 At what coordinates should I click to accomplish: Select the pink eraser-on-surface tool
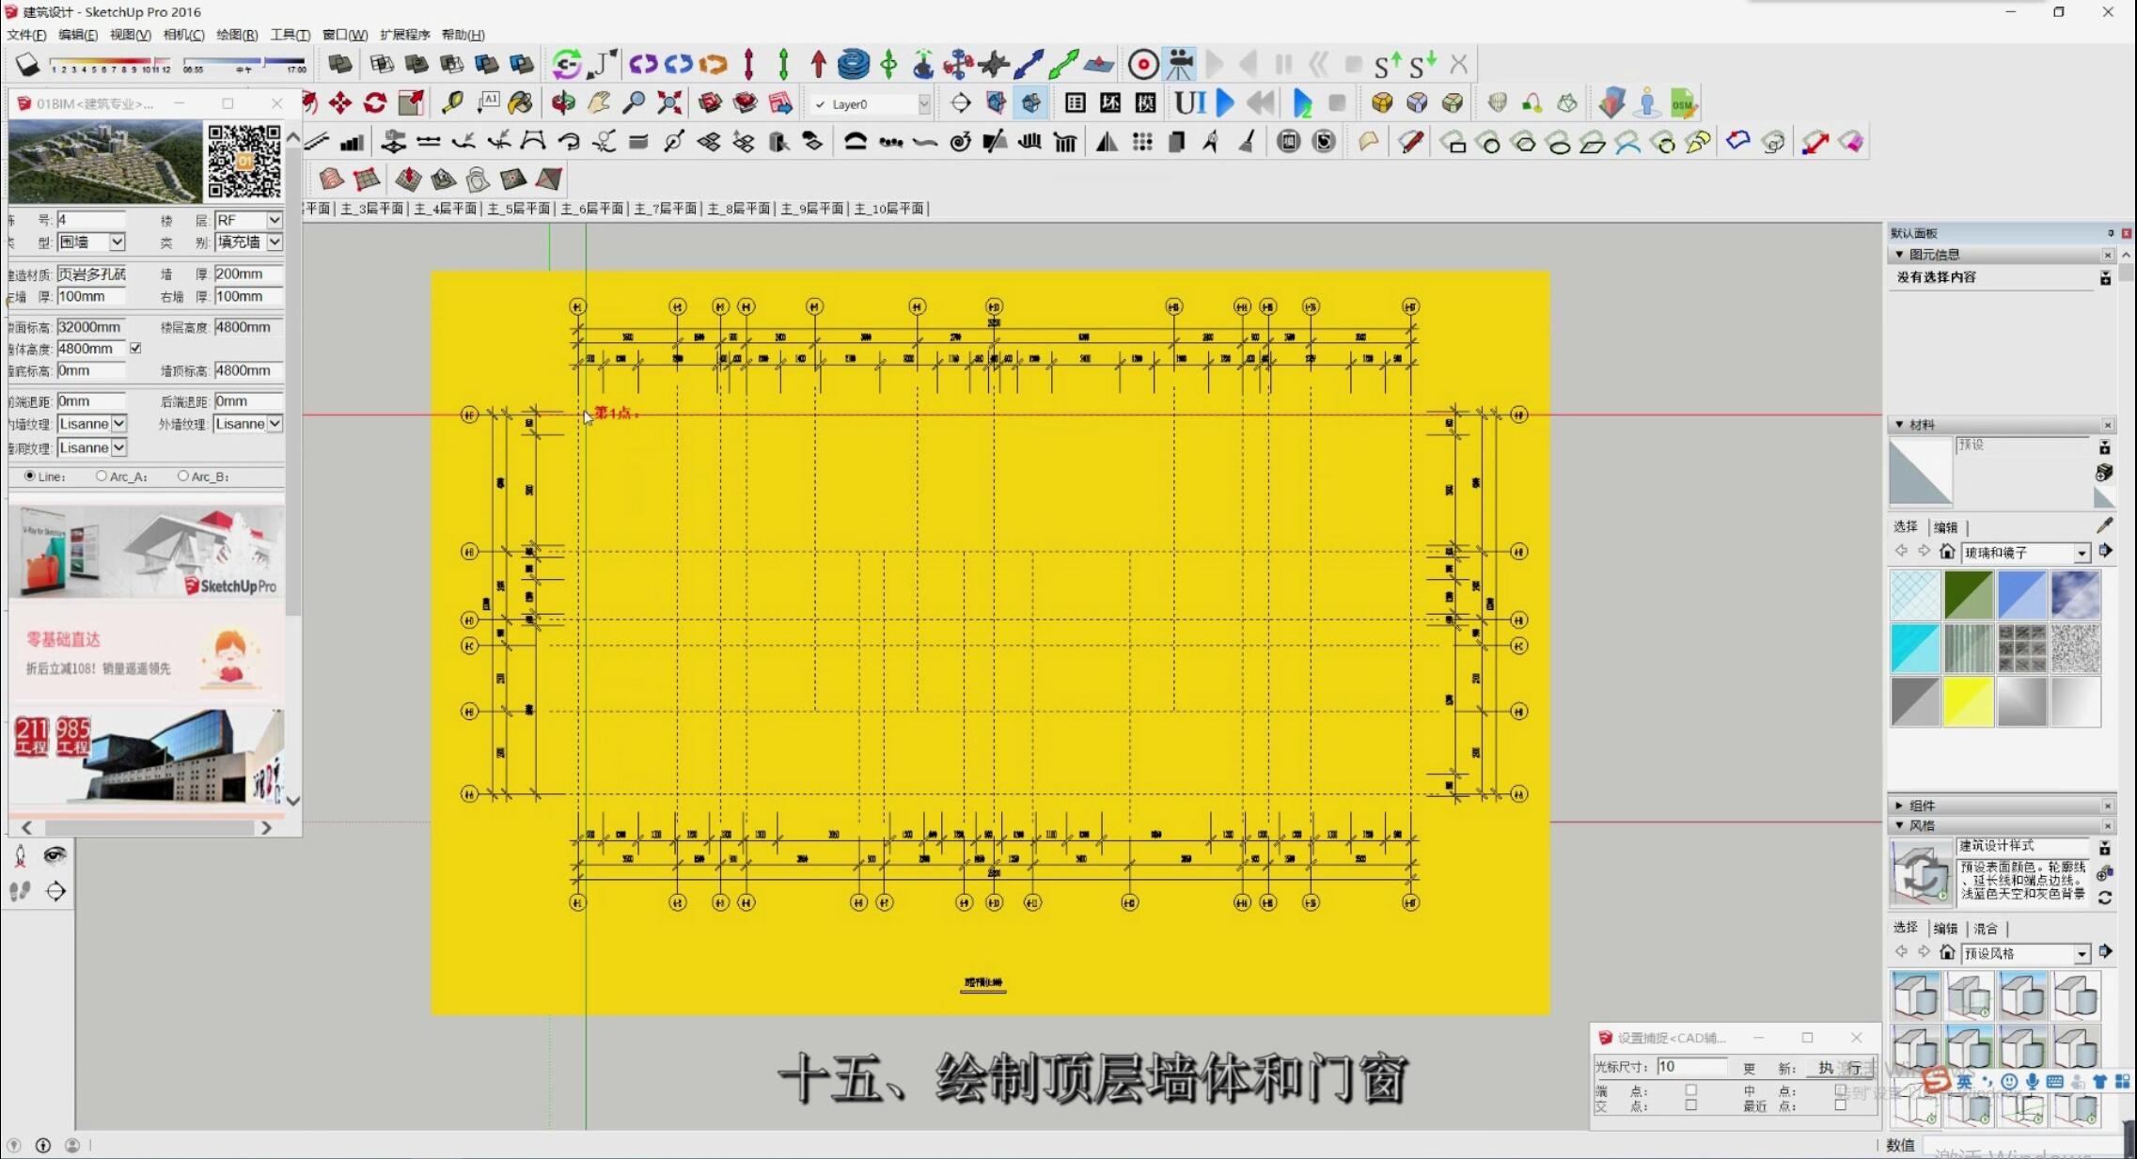tap(1851, 142)
